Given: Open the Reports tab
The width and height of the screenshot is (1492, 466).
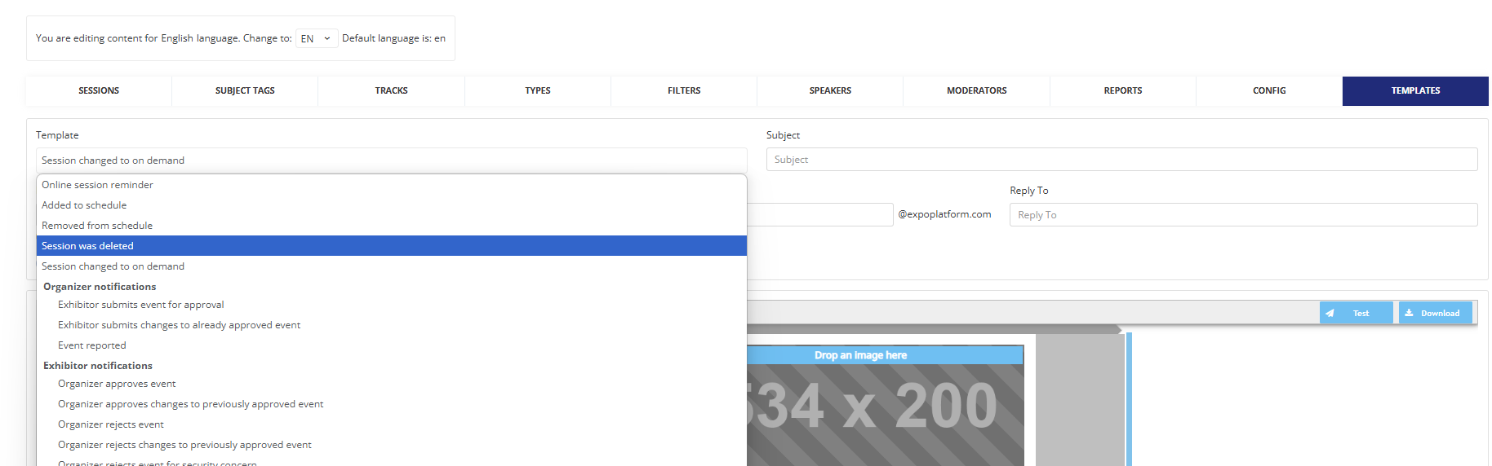Looking at the screenshot, I should coord(1122,90).
